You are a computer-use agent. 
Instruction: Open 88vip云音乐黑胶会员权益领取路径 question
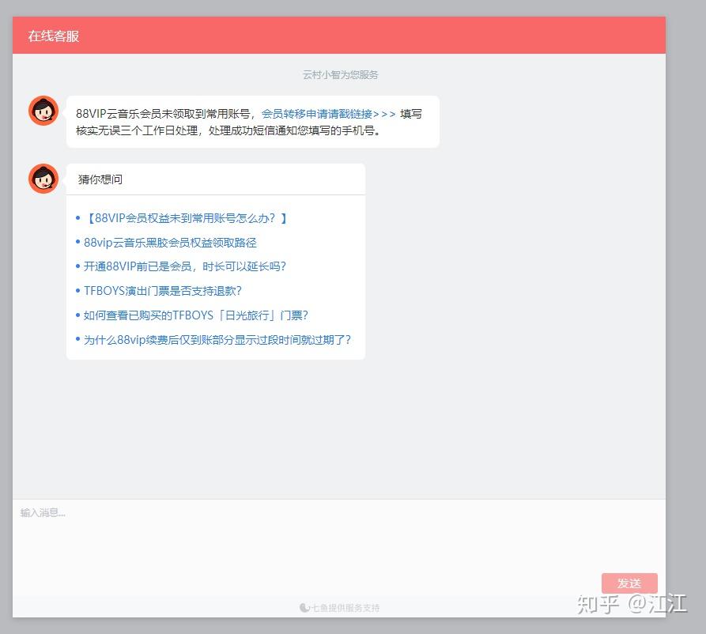170,243
